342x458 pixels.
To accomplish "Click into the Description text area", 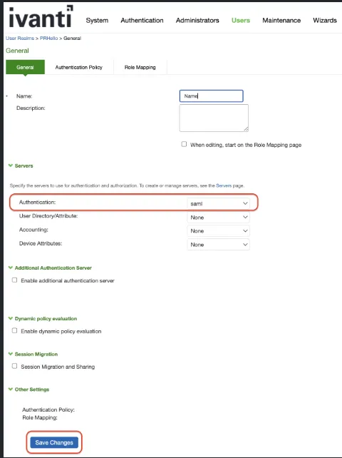I will pyautogui.click(x=214, y=118).
